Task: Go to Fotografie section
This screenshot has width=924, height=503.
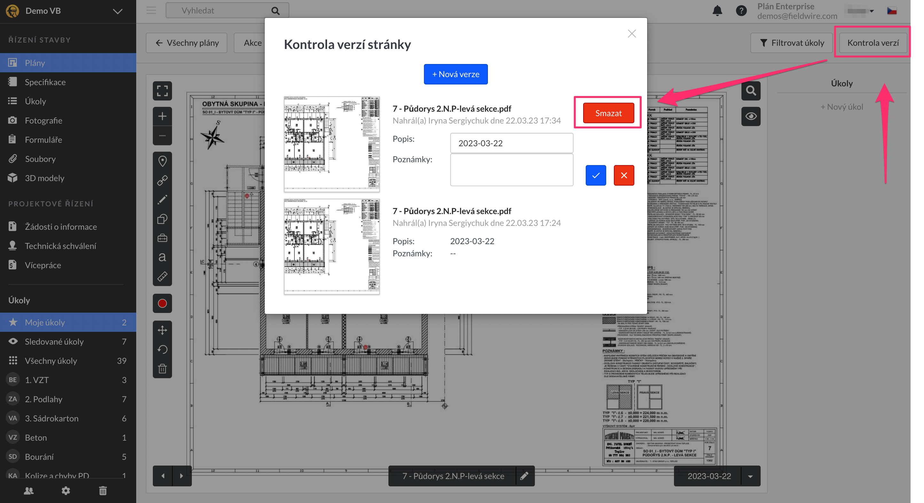Action: pos(43,120)
